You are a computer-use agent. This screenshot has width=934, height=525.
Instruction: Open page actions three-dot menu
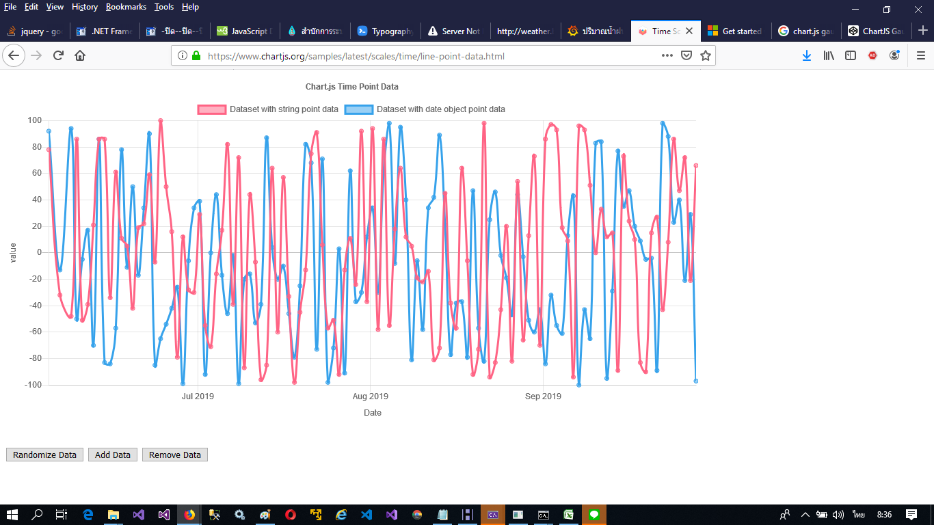667,56
